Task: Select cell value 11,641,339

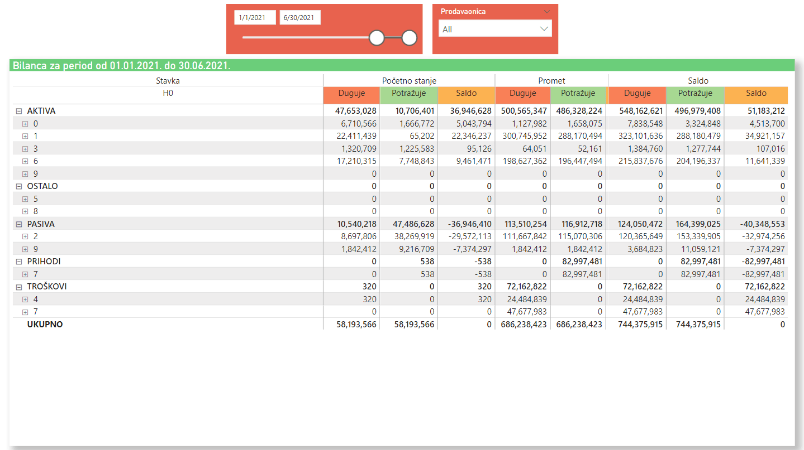Action: coord(765,161)
